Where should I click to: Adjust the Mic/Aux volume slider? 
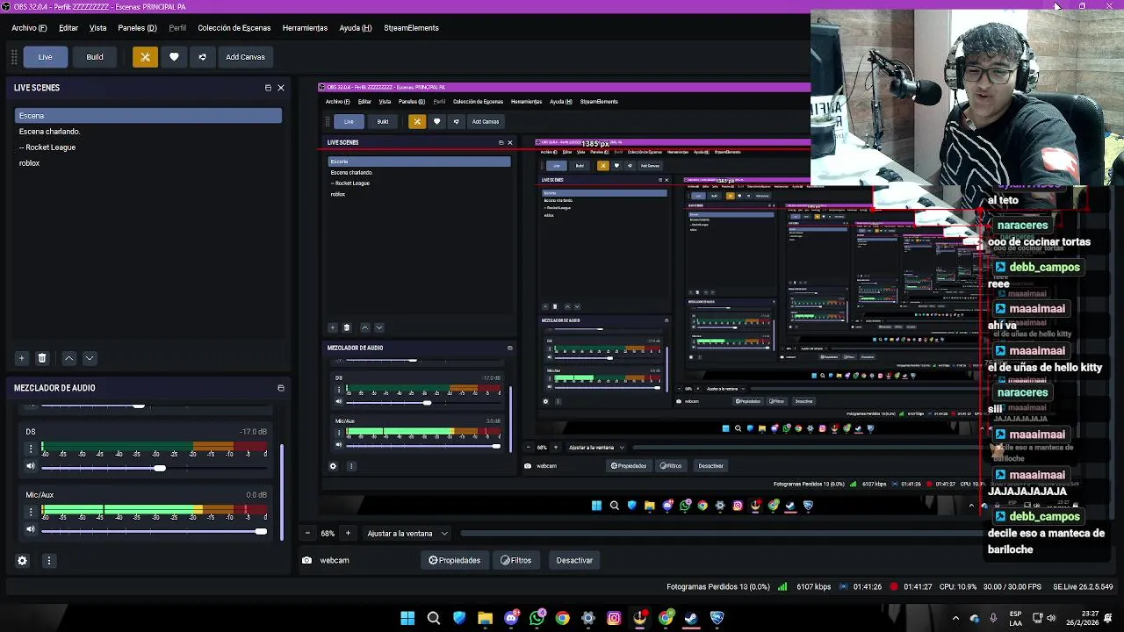[153, 531]
